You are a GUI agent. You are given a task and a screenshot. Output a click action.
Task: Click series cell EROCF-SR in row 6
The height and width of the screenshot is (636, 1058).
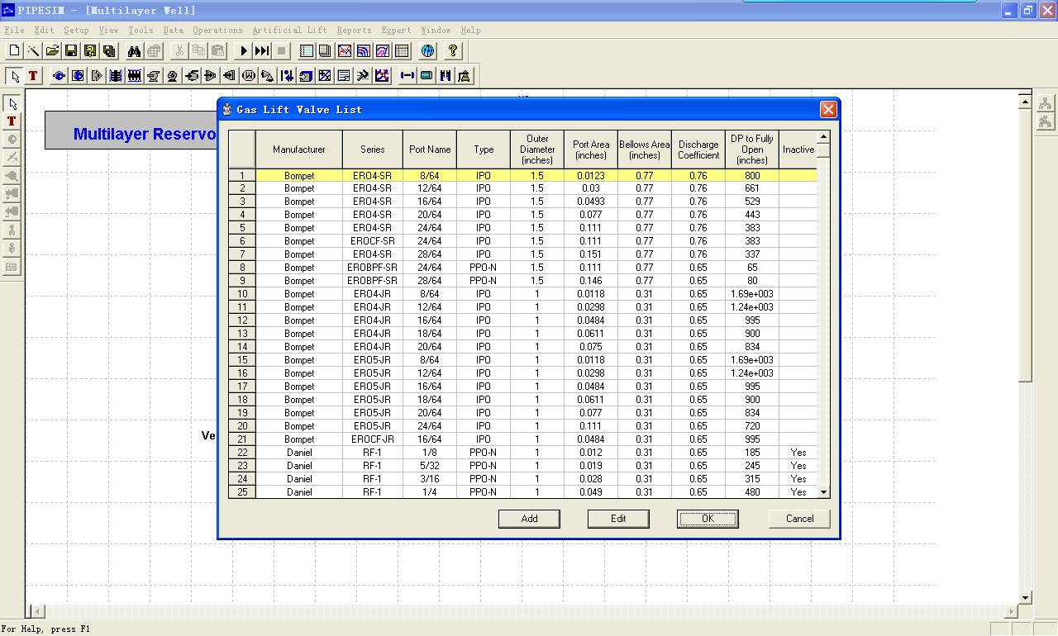(x=373, y=241)
